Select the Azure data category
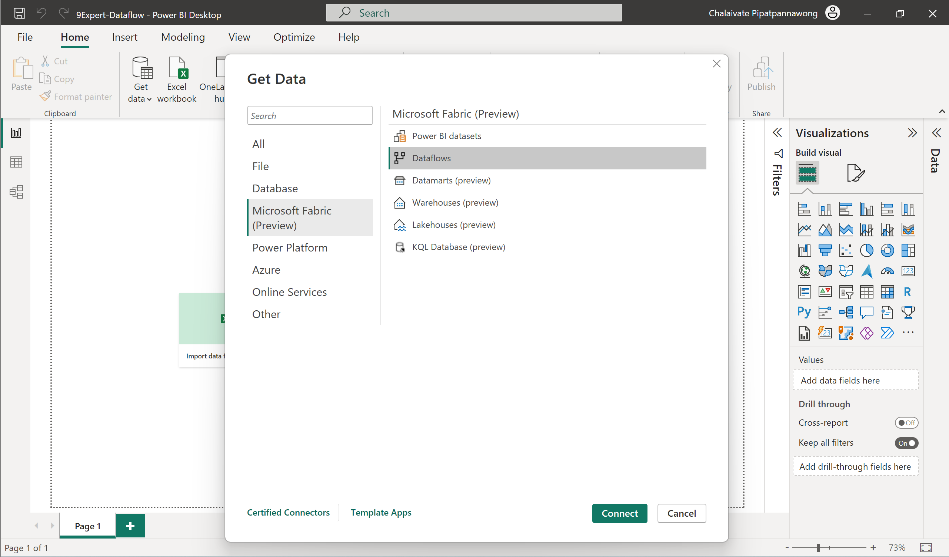Viewport: 949px width, 557px height. click(266, 269)
